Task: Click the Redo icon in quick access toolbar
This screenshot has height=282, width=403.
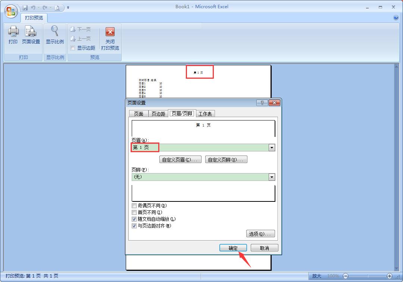Action: coord(45,8)
